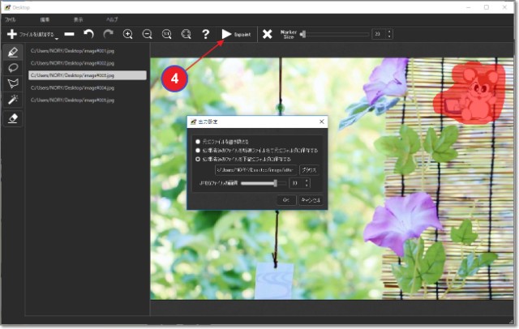
Task: Increase the Marker Size spinner value
Action: pos(389,32)
